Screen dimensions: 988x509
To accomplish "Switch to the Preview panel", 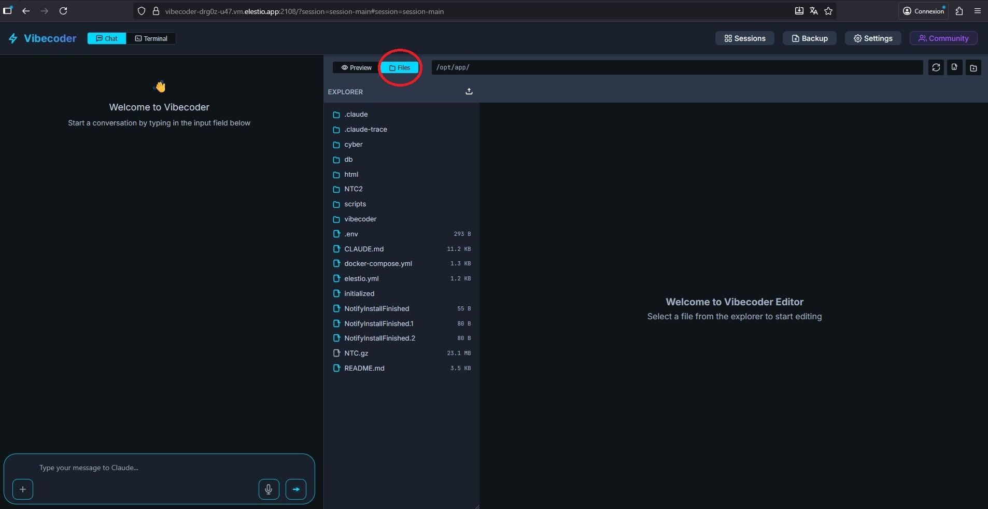I will 356,67.
